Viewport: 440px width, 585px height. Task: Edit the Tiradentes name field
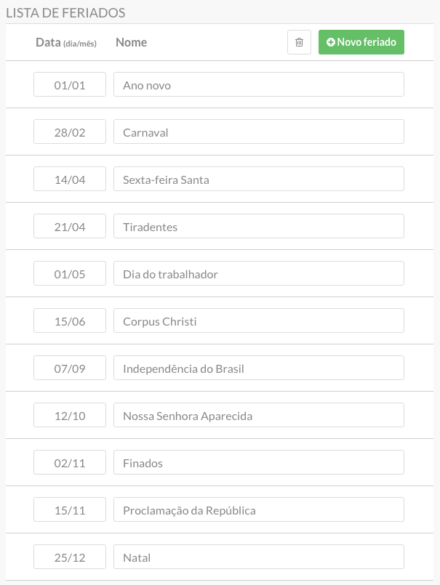258,226
